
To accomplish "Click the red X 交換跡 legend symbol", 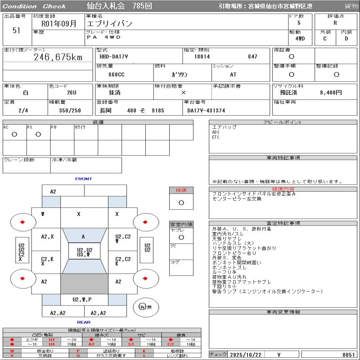I will tap(12, 355).
